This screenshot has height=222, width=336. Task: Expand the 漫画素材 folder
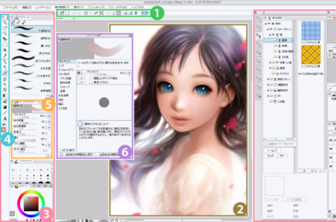[x=268, y=84]
